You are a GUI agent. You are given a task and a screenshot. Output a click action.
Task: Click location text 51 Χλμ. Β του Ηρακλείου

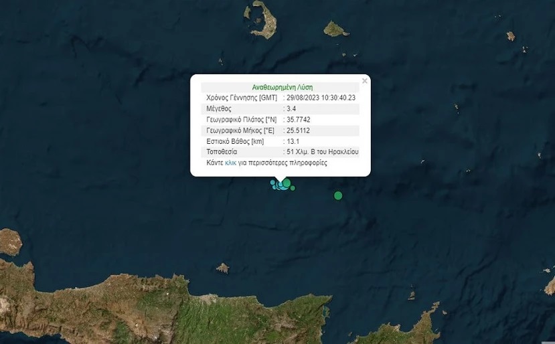click(323, 152)
